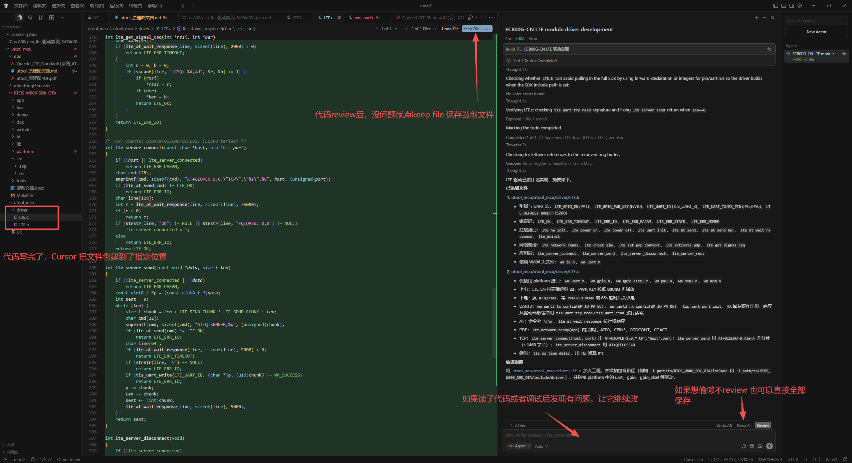Switch to the wm_uart.c tab
The width and height of the screenshot is (852, 463).
pyautogui.click(x=364, y=18)
